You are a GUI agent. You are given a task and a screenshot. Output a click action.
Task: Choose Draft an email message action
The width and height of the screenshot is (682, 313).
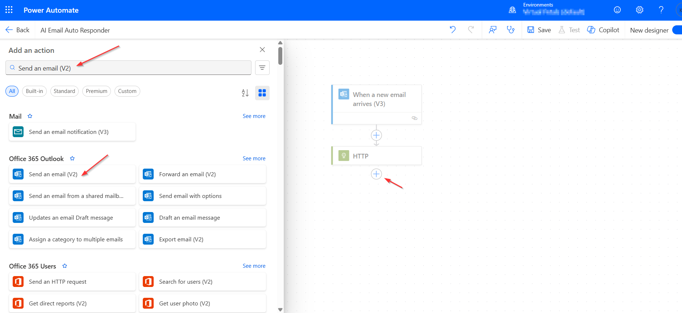pyautogui.click(x=203, y=217)
